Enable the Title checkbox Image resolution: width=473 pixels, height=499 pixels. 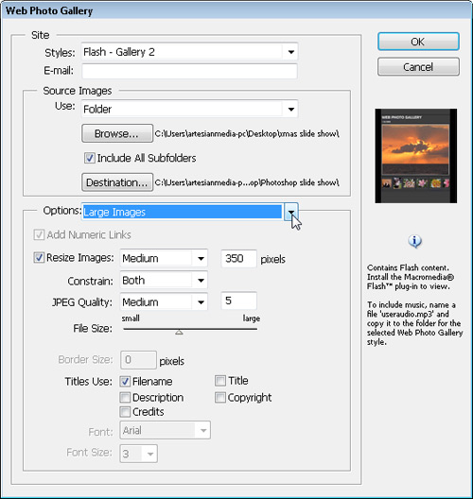click(x=220, y=381)
